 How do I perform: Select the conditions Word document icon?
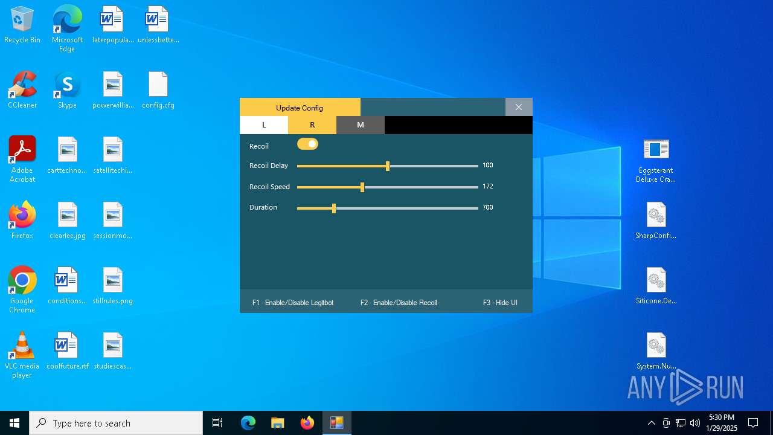[67, 286]
